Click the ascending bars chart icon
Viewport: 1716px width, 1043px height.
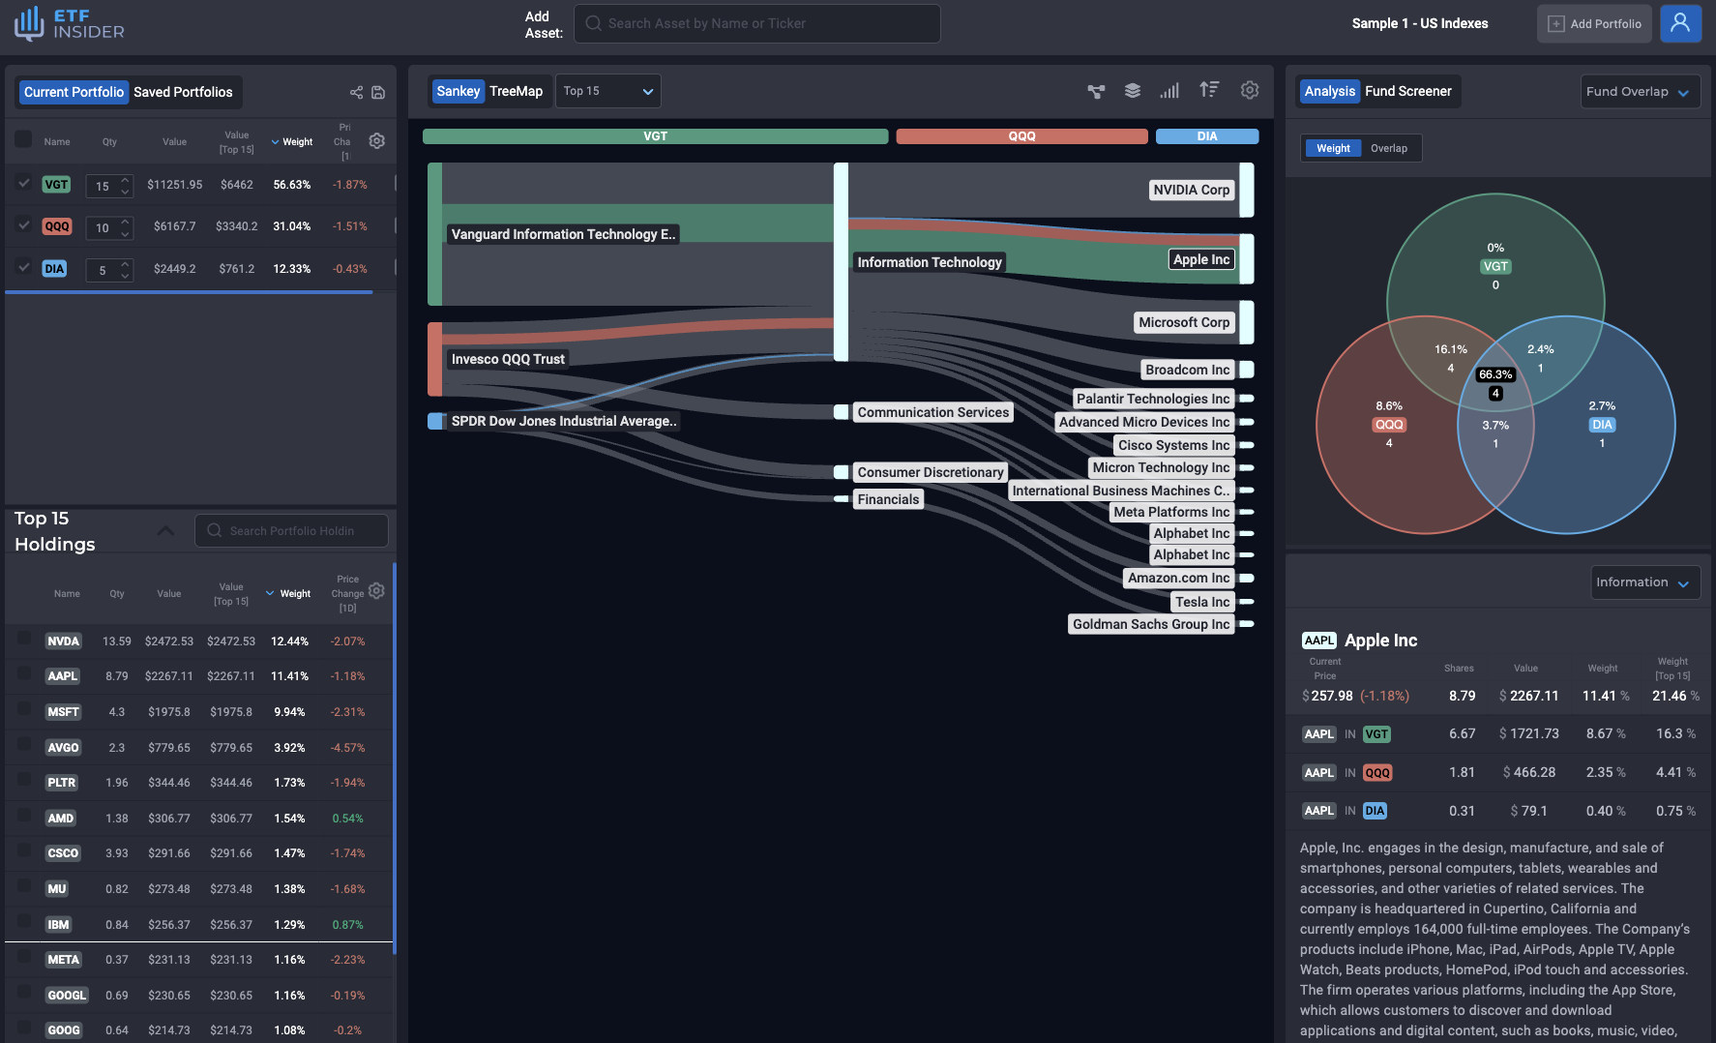click(1170, 91)
